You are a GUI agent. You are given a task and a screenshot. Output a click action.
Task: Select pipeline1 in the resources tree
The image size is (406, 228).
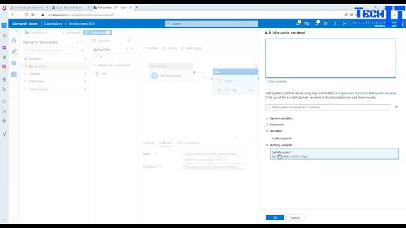[x=41, y=66]
